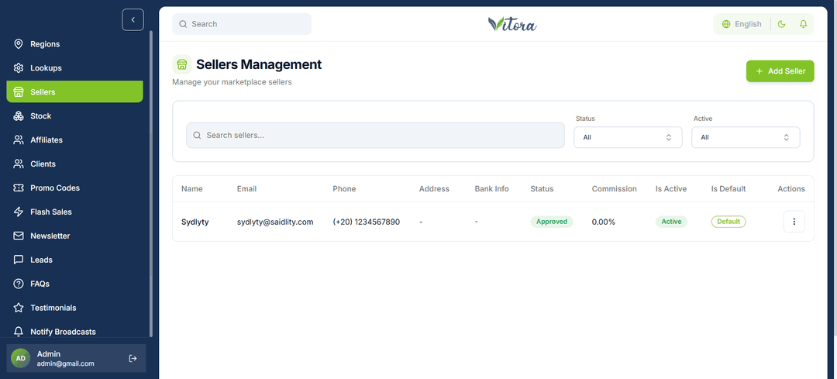Log out using the sign-out icon

(133, 358)
